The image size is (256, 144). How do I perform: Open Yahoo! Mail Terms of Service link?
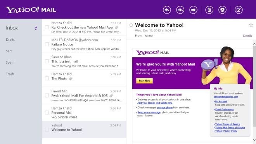click(230, 128)
